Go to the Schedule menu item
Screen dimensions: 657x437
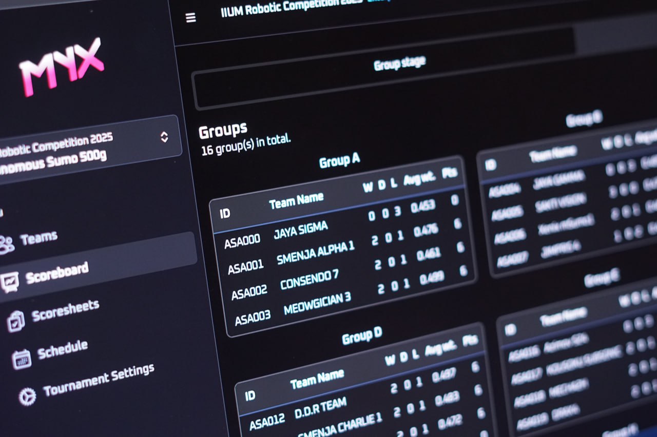pyautogui.click(x=62, y=350)
